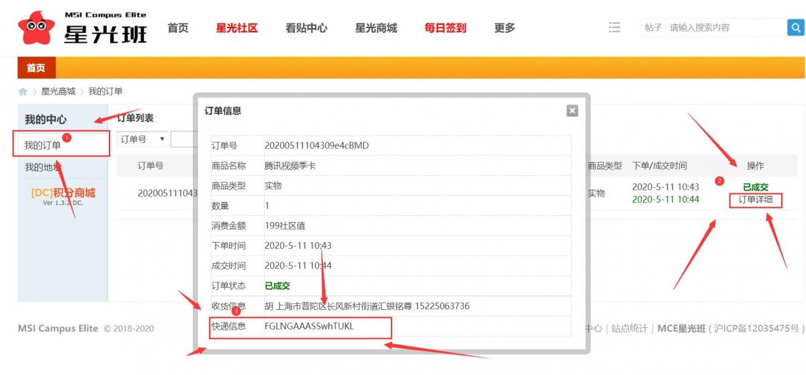Open the 首页 nav item
Screen dimensions: 806x375
[x=178, y=28]
